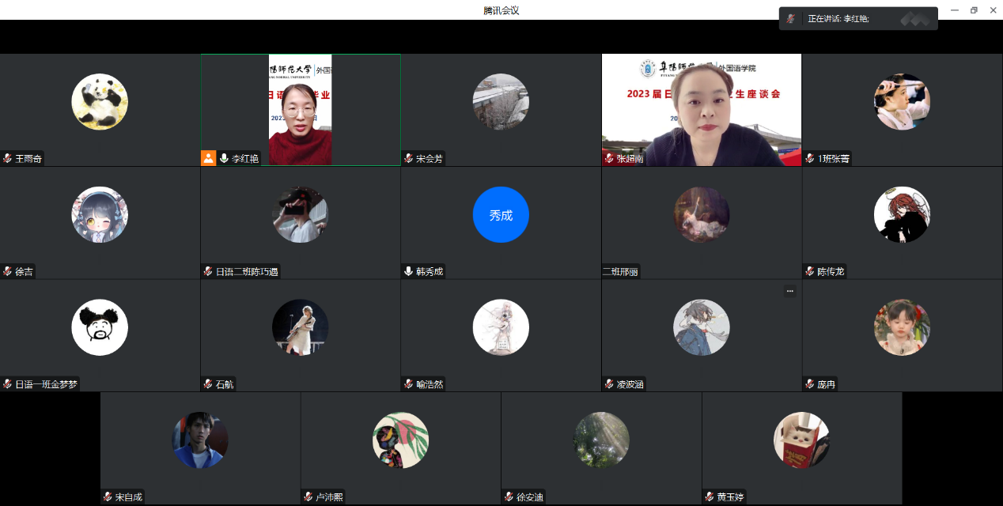The image size is (1003, 506).
Task: Click the muted mic icon beside 黄玉婷
Action: coord(710,497)
